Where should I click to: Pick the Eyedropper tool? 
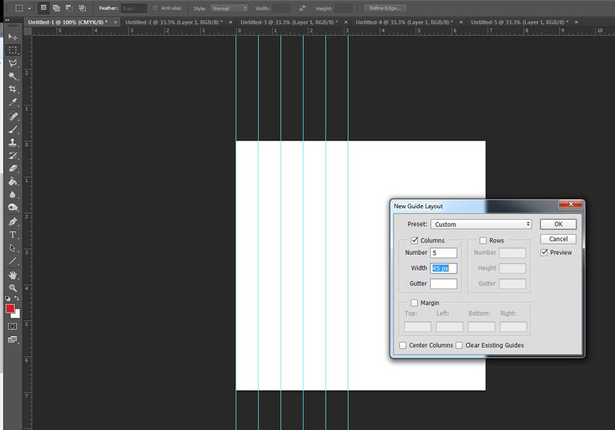tap(12, 103)
